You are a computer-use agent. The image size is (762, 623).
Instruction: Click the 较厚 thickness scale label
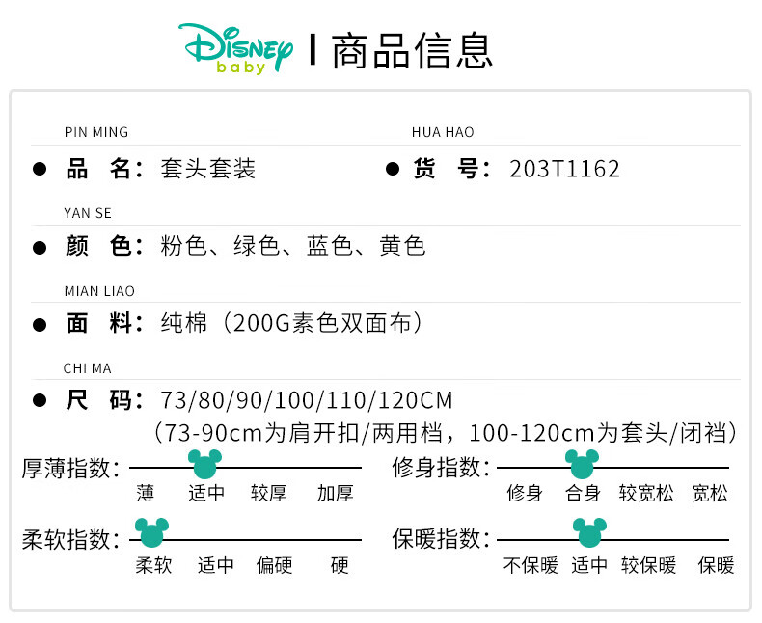(x=269, y=493)
